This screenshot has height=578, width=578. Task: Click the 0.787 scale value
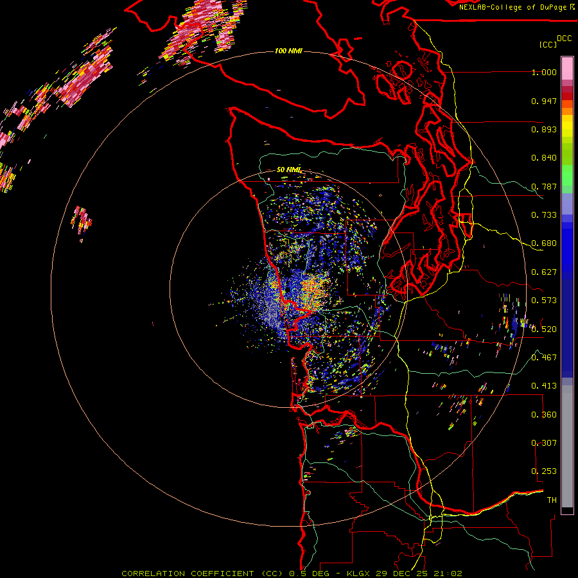(544, 186)
